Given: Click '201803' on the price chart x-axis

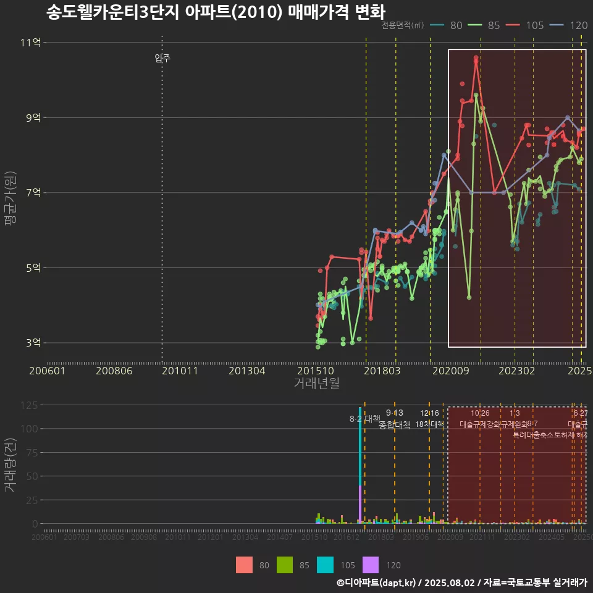Looking at the screenshot, I should [382, 371].
